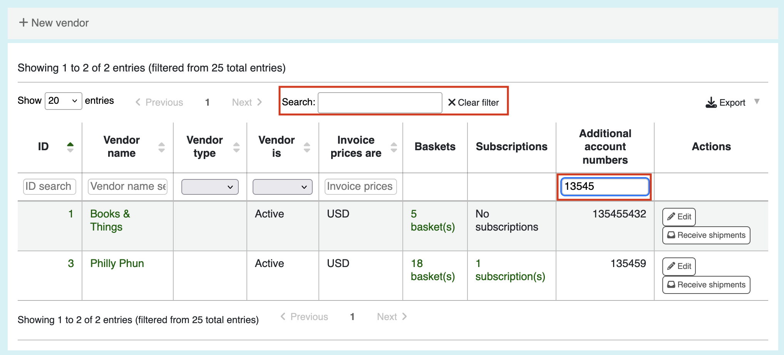784x355 pixels.
Task: Click the main Search input field
Action: 380,103
